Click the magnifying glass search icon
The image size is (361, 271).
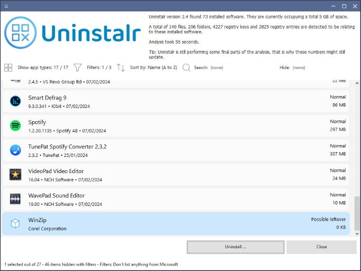click(x=186, y=68)
